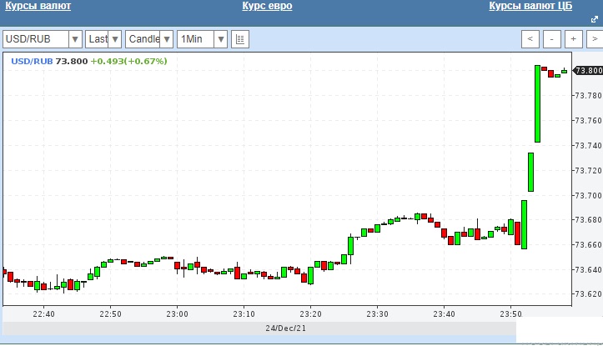Click the zoom in plus button
The image size is (603, 346).
(x=573, y=39)
